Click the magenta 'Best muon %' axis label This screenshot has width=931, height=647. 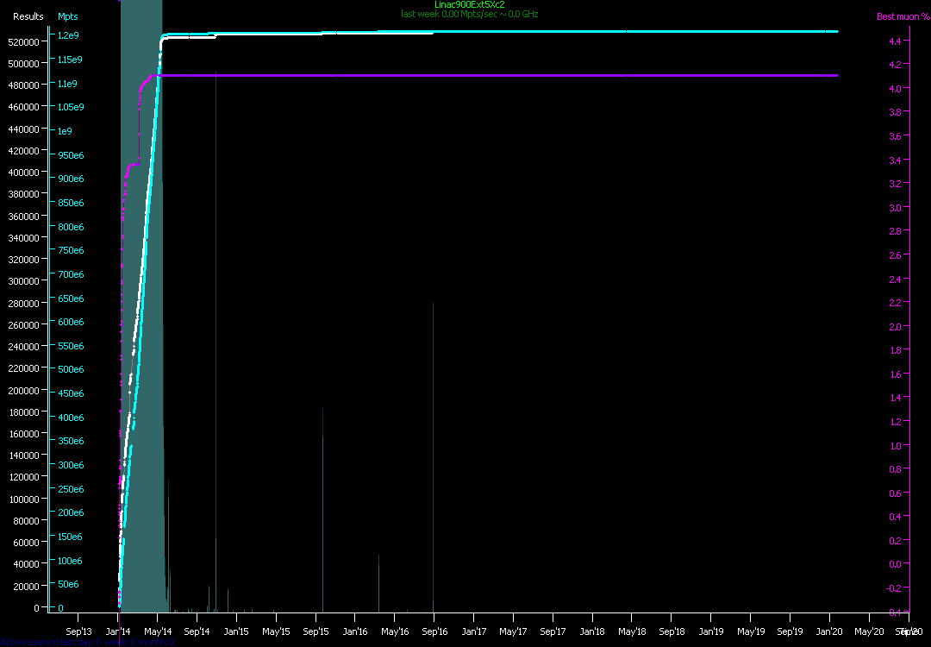(x=903, y=16)
